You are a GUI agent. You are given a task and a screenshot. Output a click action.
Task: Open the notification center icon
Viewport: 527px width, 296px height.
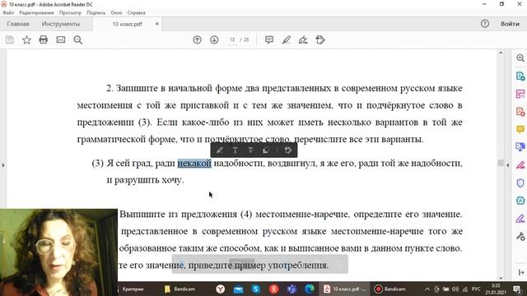point(517,289)
